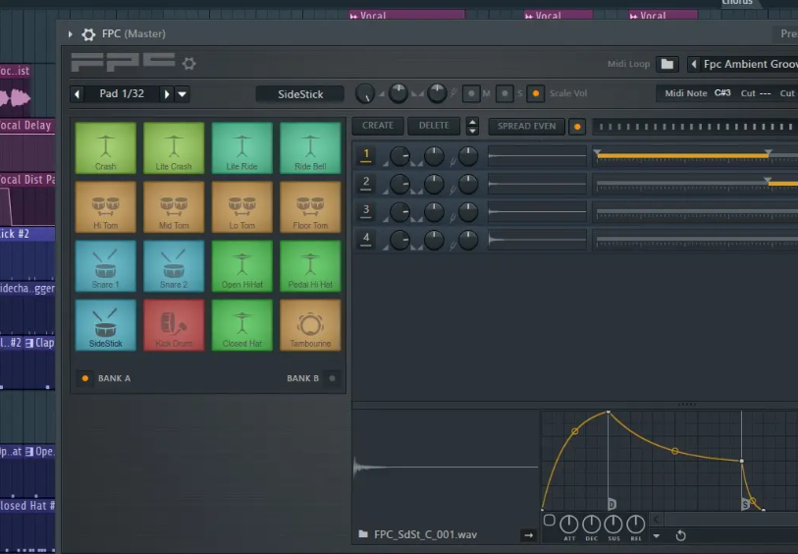Click the Pad 1/32 selector label
This screenshot has width=798, height=554.
click(x=122, y=93)
